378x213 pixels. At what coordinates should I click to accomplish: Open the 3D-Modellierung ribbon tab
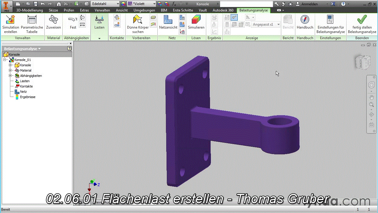[x=29, y=10]
